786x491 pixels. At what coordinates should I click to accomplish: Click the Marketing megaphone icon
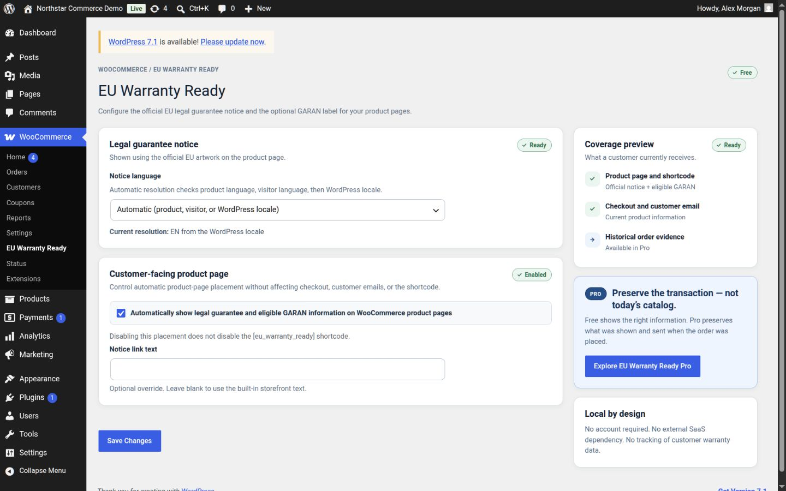[x=10, y=355]
